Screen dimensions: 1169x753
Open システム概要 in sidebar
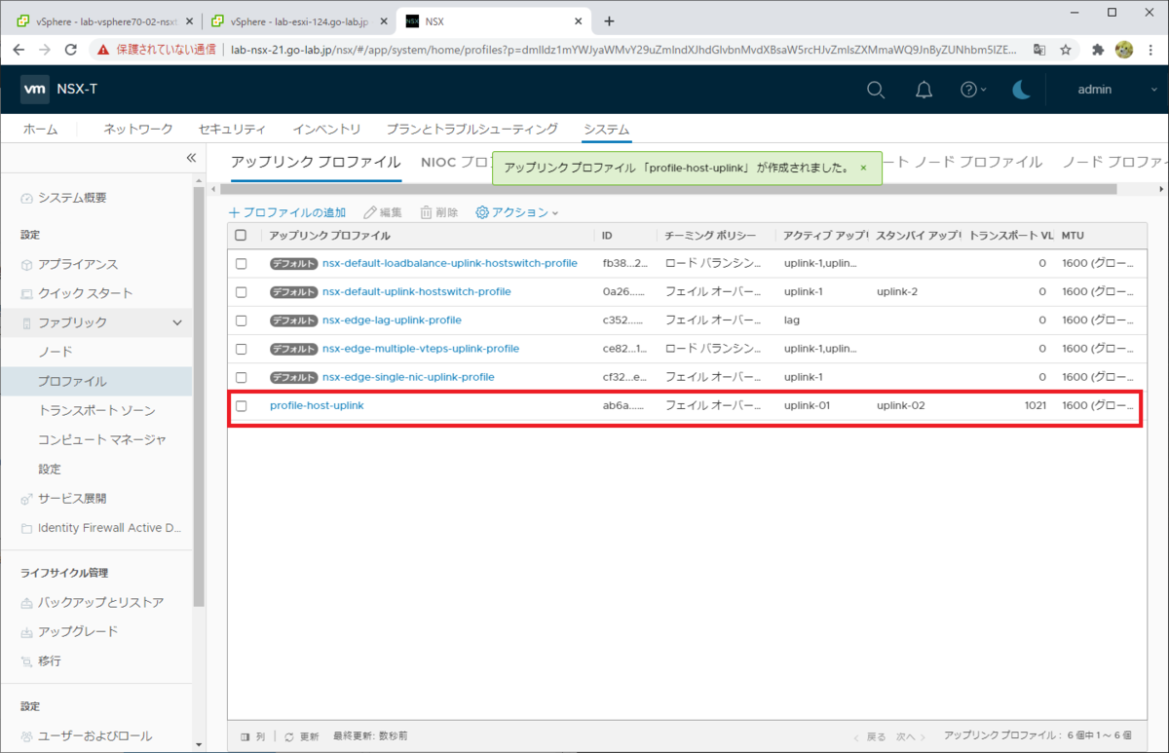pos(72,198)
